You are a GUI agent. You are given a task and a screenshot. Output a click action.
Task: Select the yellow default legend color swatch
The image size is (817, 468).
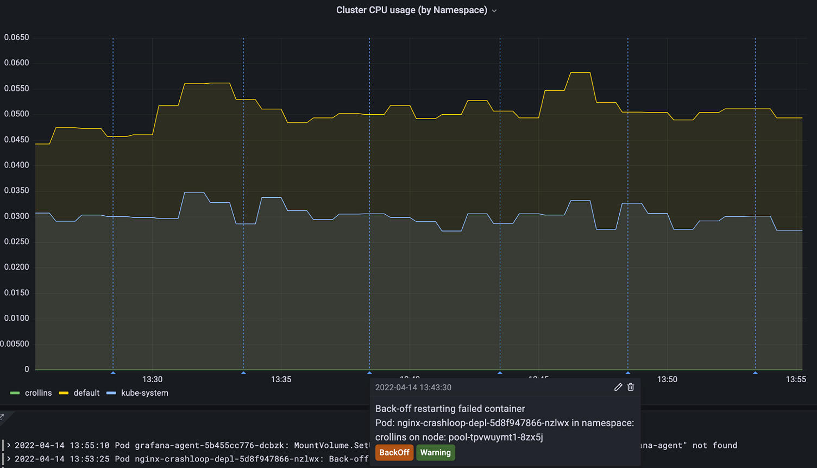(x=65, y=392)
